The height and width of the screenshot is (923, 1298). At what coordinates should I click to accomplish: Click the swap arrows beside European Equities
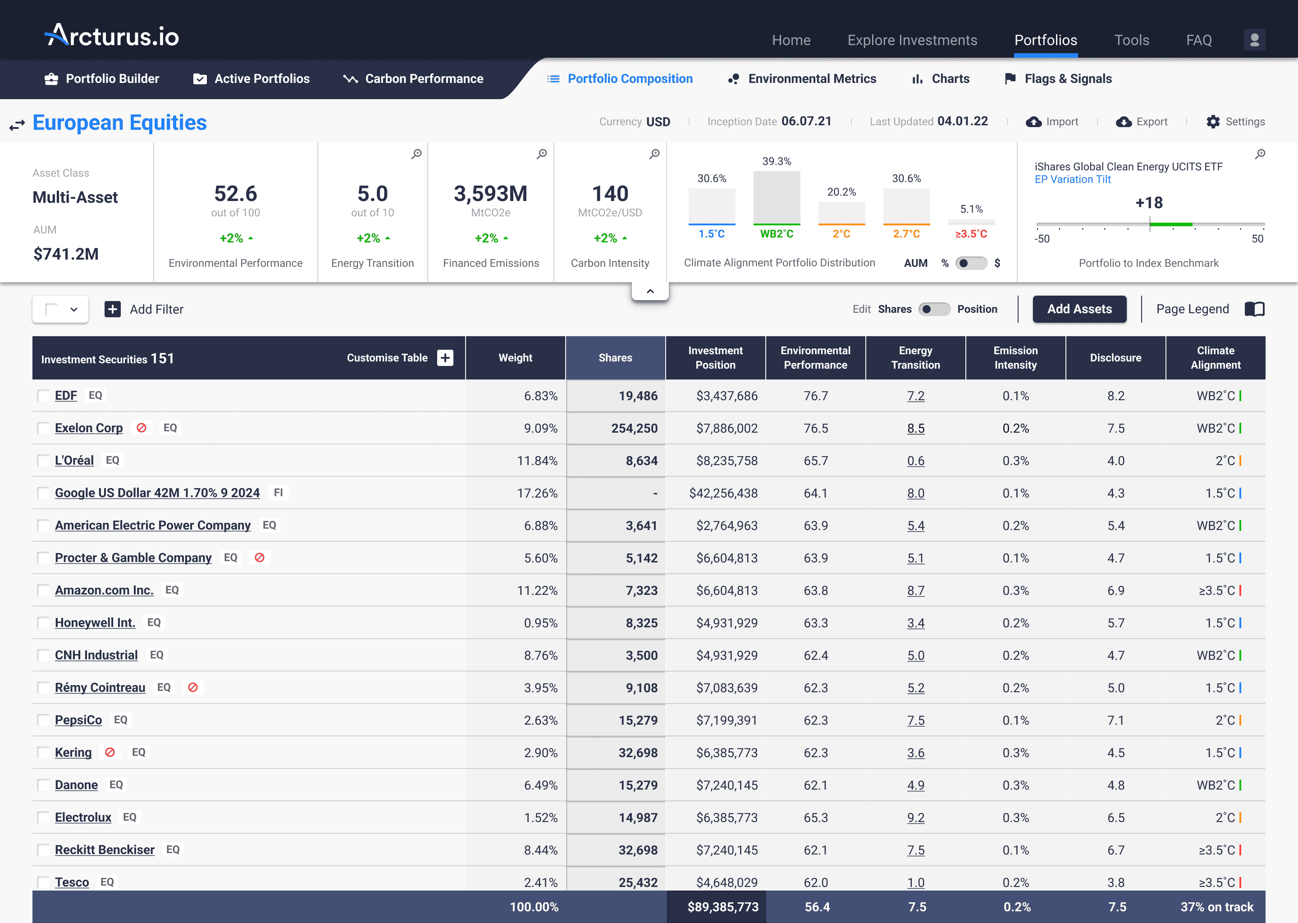[17, 124]
